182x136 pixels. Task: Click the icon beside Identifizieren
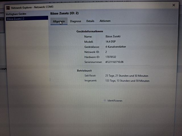[105, 101]
